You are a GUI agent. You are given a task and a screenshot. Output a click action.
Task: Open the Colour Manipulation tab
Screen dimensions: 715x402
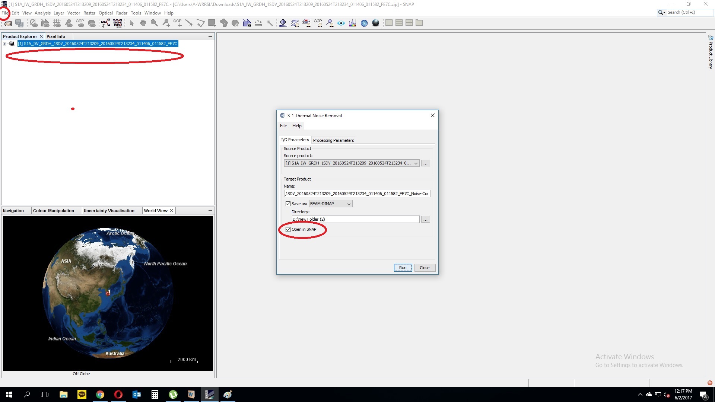pyautogui.click(x=54, y=211)
